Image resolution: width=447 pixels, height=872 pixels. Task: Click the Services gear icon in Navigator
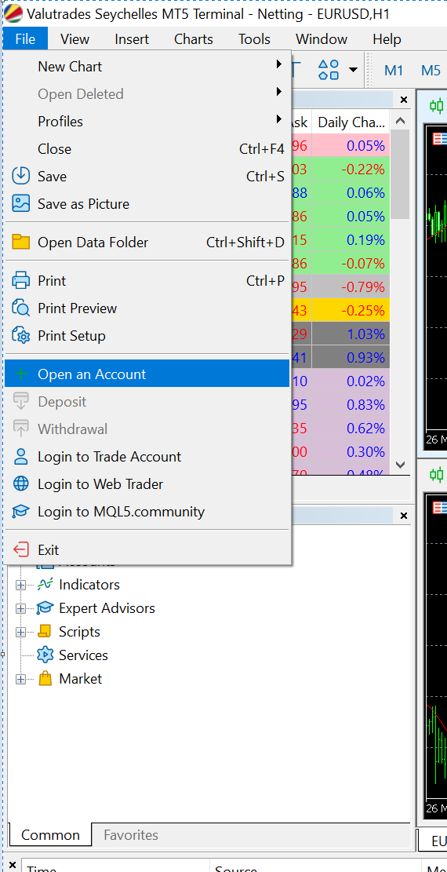click(x=45, y=655)
